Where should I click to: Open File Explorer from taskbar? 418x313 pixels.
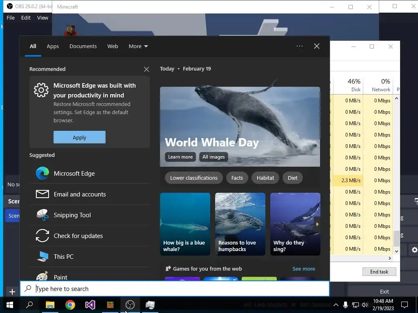(50, 305)
